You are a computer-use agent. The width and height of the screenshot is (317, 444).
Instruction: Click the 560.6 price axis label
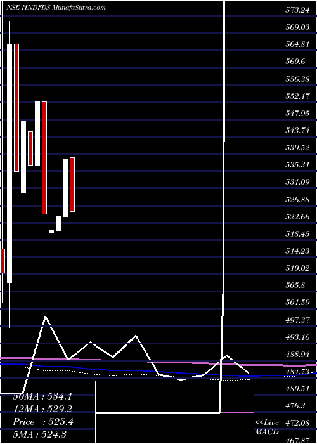click(297, 62)
